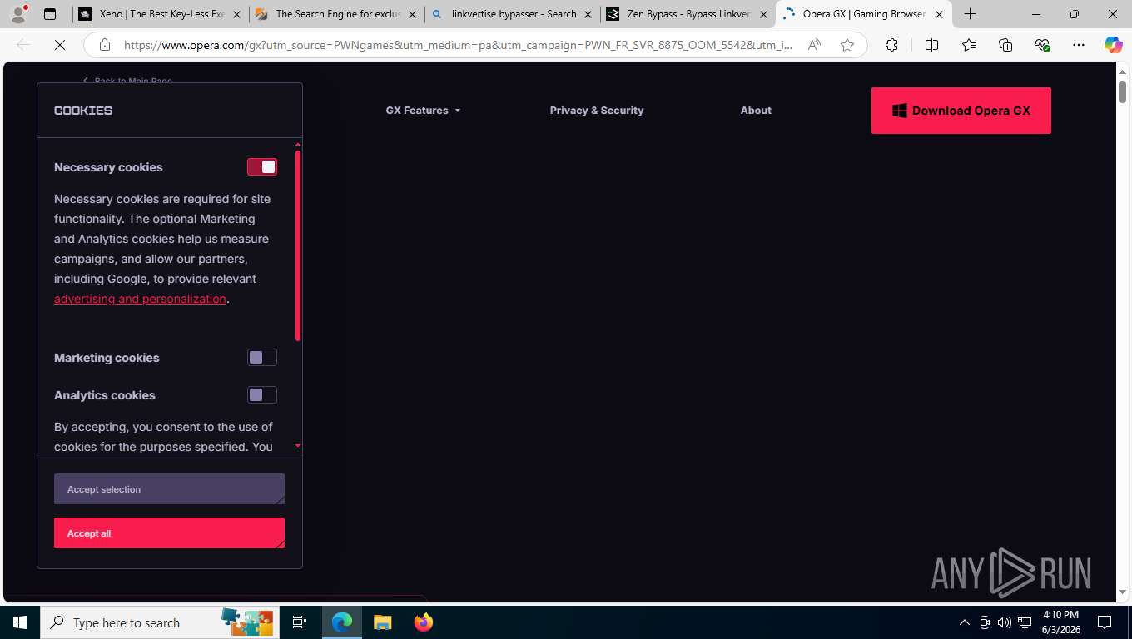The width and height of the screenshot is (1132, 639).
Task: Click Back to Main Page link
Action: point(127,81)
